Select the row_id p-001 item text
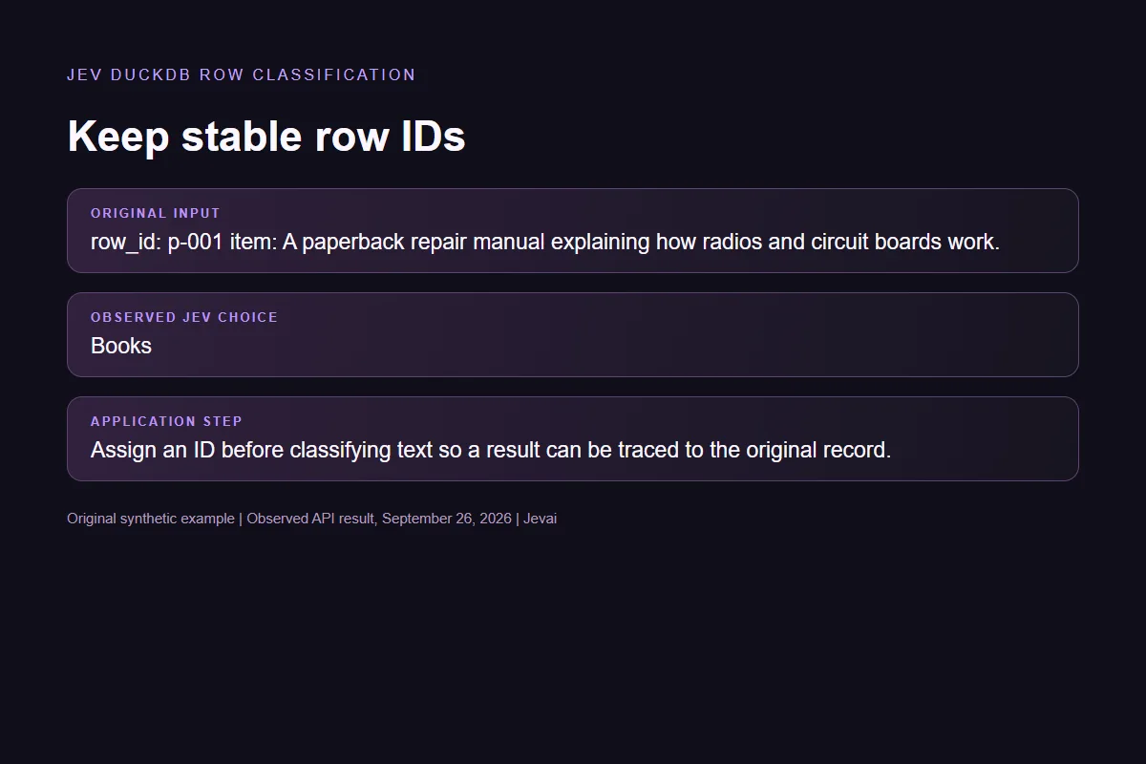 click(545, 242)
